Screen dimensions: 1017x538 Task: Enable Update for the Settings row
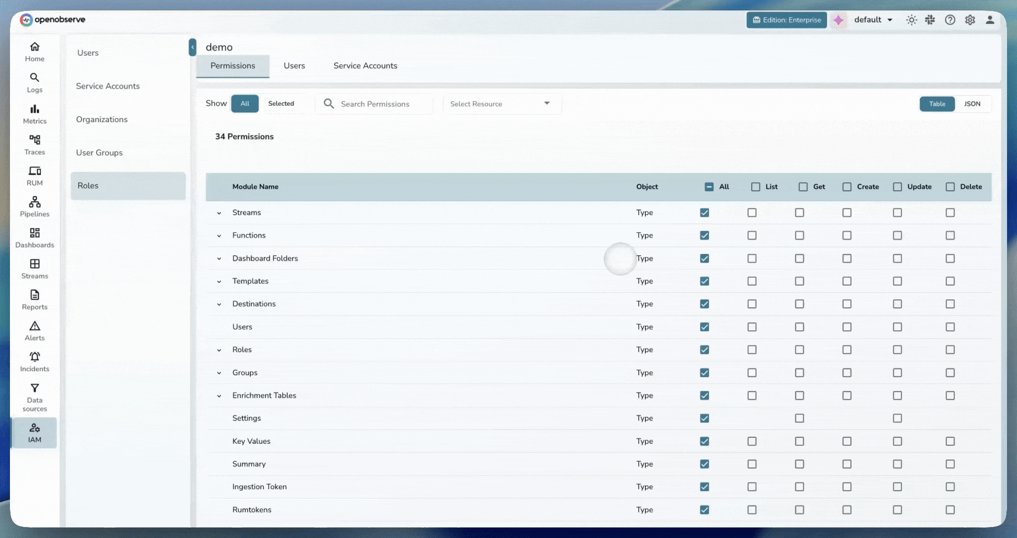point(897,418)
